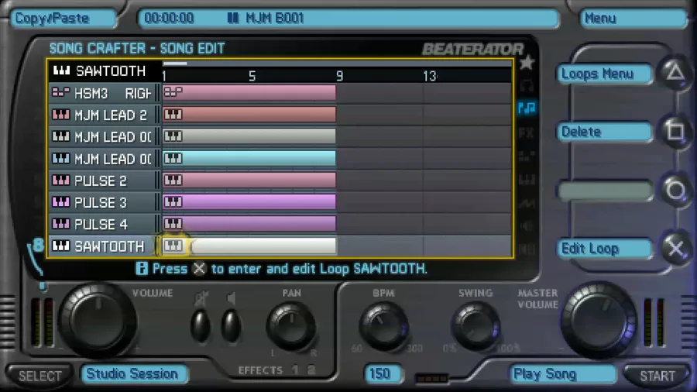This screenshot has width=697, height=392.
Task: Click the keyboard icon on PULSE 4 track
Action: point(61,225)
